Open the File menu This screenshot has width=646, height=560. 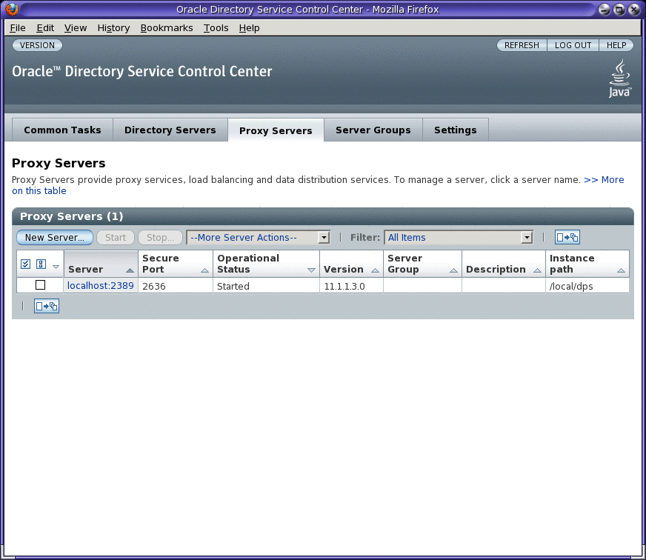point(18,28)
